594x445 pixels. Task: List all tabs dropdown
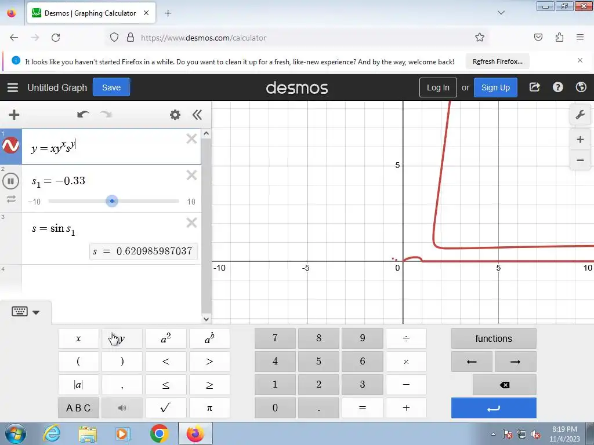coord(501,13)
